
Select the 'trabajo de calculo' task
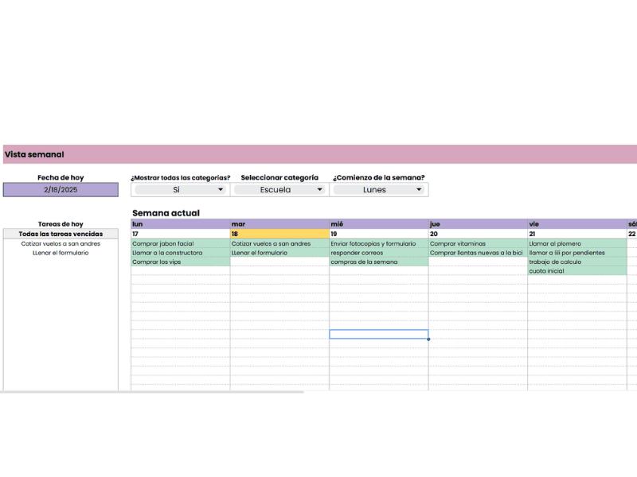pyautogui.click(x=576, y=262)
